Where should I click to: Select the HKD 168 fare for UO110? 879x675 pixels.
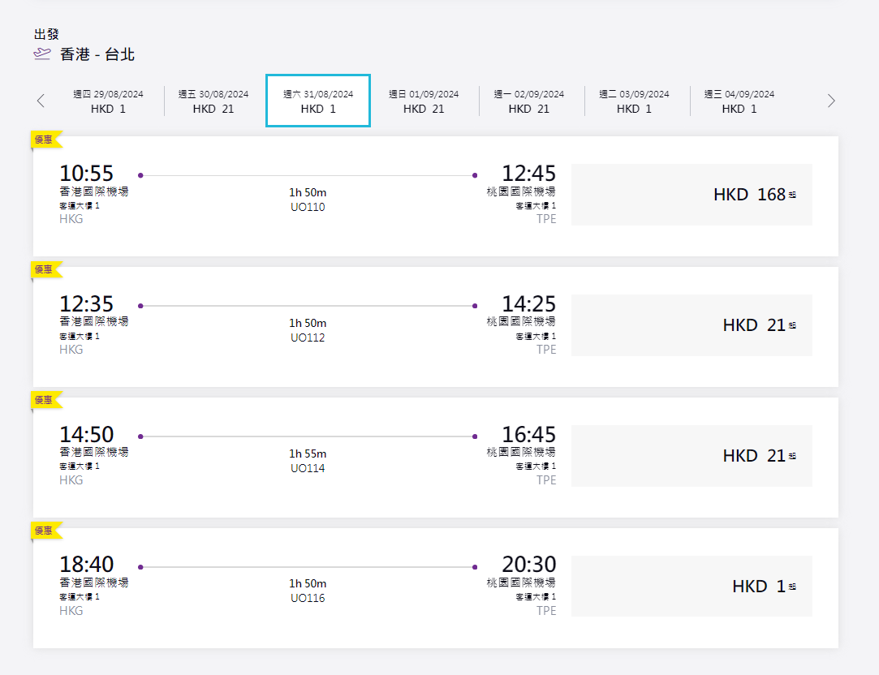(x=692, y=195)
